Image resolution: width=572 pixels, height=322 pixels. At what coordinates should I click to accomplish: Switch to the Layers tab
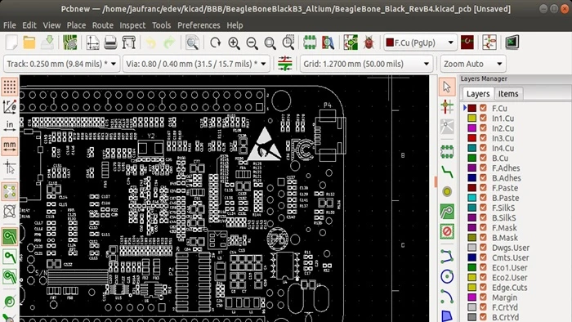point(478,94)
